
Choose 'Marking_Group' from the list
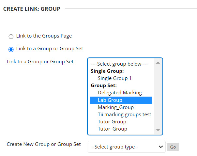pos(115,107)
